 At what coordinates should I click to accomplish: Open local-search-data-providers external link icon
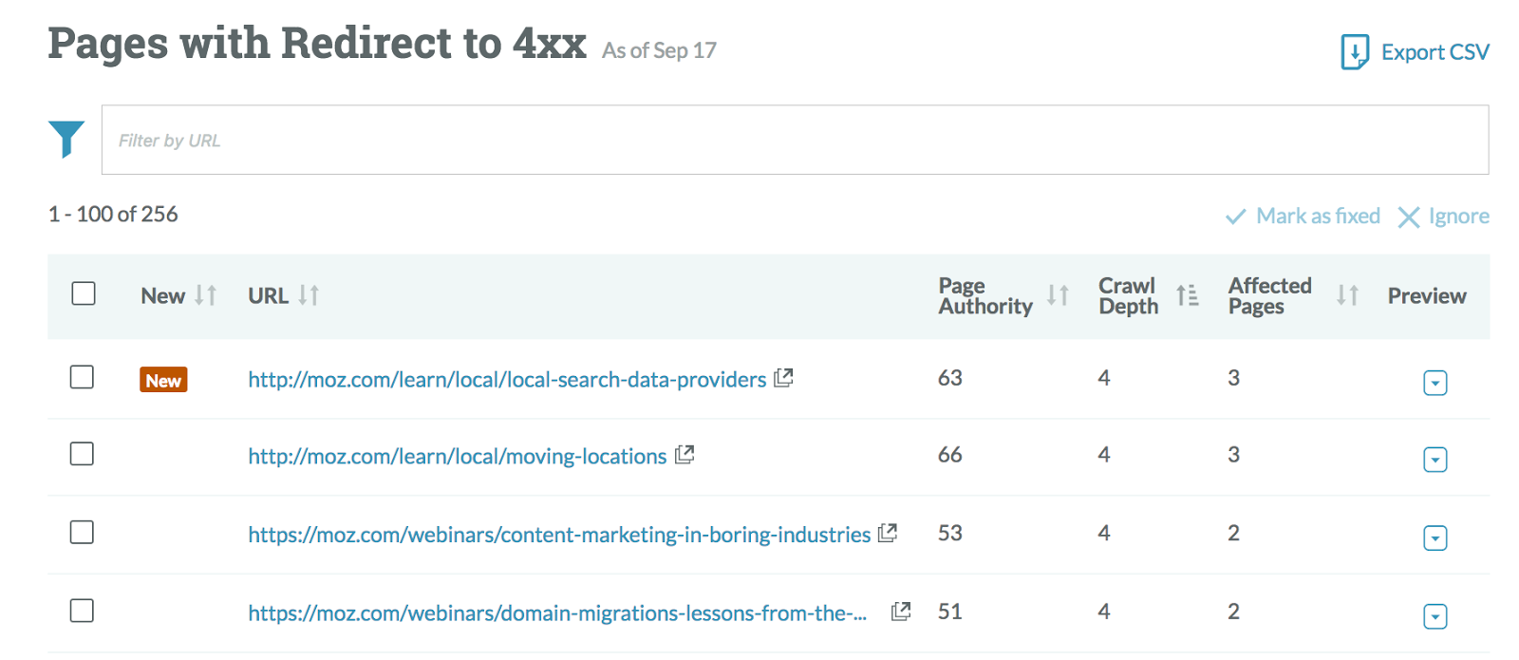[783, 378]
